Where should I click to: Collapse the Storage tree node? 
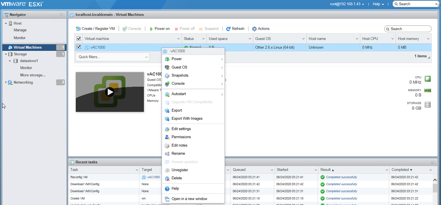tap(6, 54)
